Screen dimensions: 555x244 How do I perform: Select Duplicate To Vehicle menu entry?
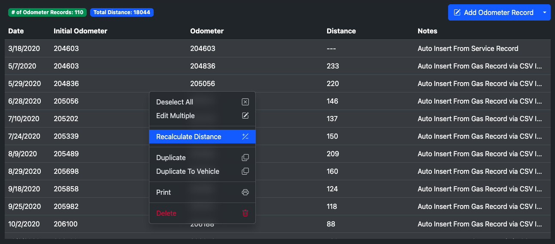(x=188, y=171)
